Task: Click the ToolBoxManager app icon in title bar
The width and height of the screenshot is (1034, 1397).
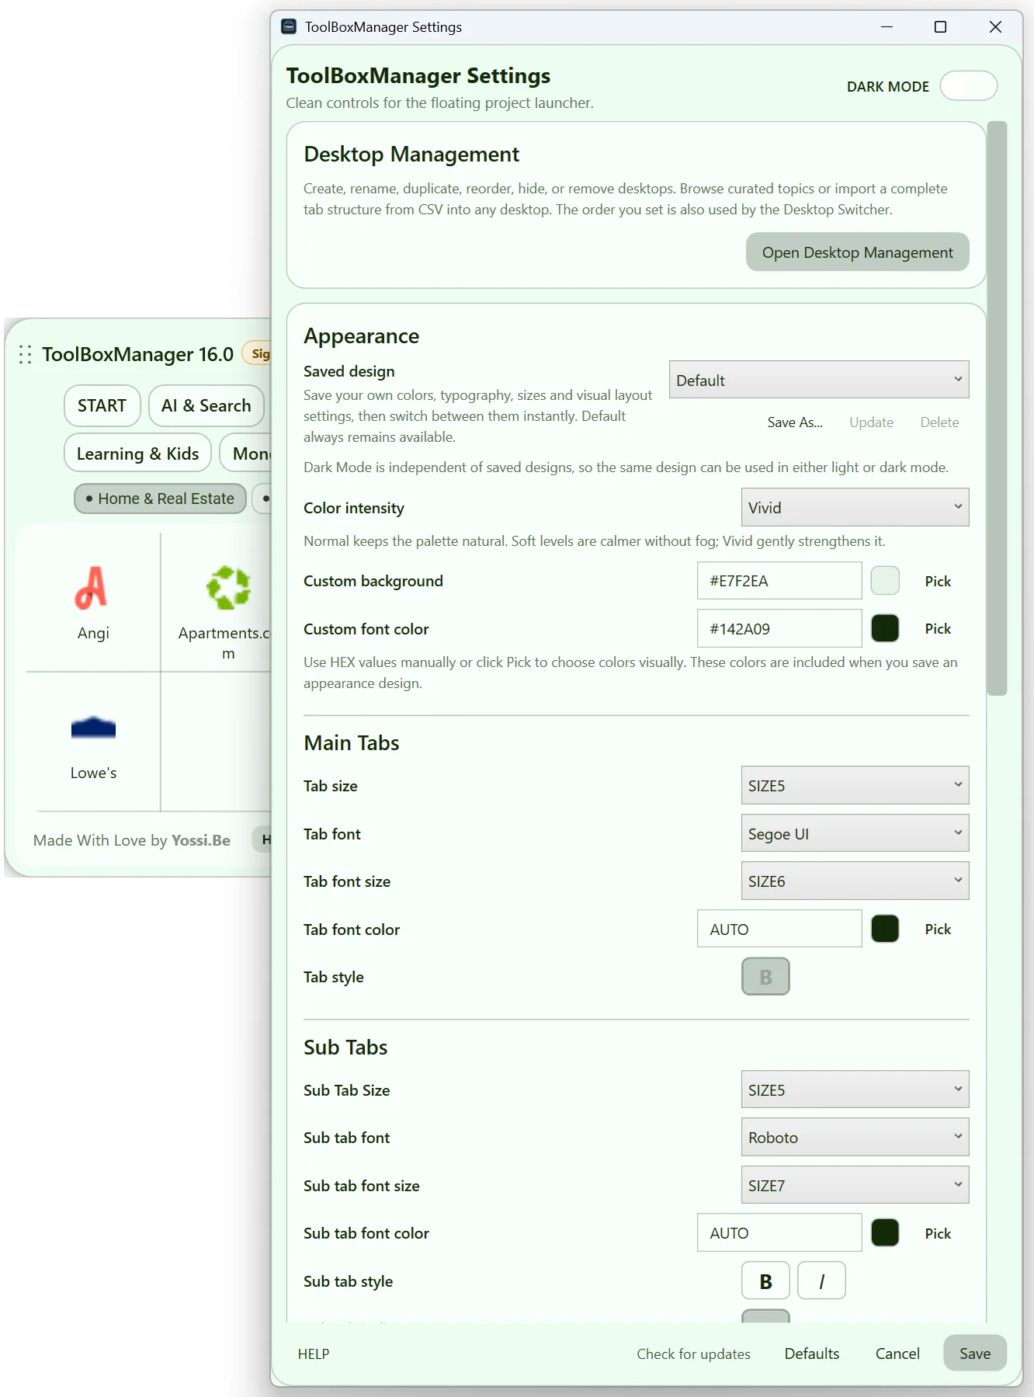Action: pos(289,26)
